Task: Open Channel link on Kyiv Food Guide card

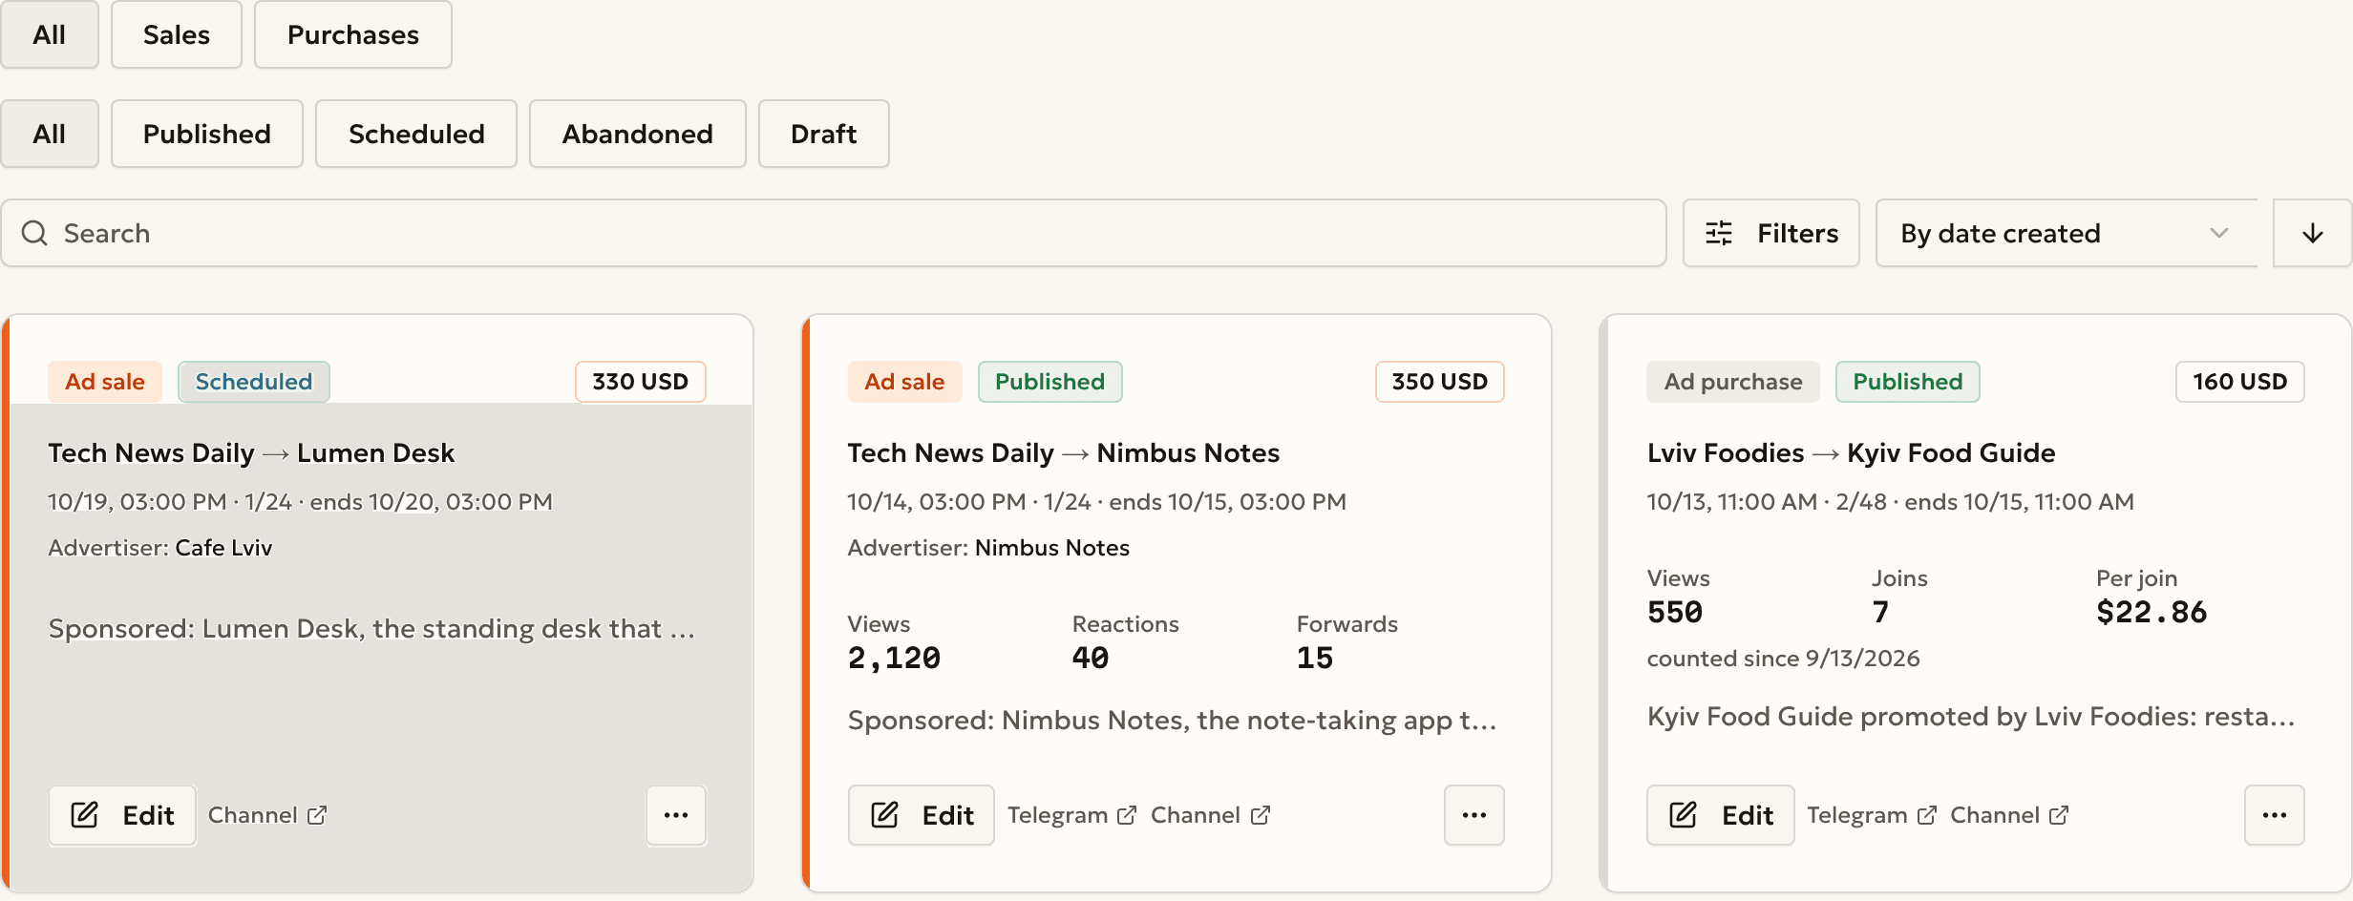Action: [2009, 815]
